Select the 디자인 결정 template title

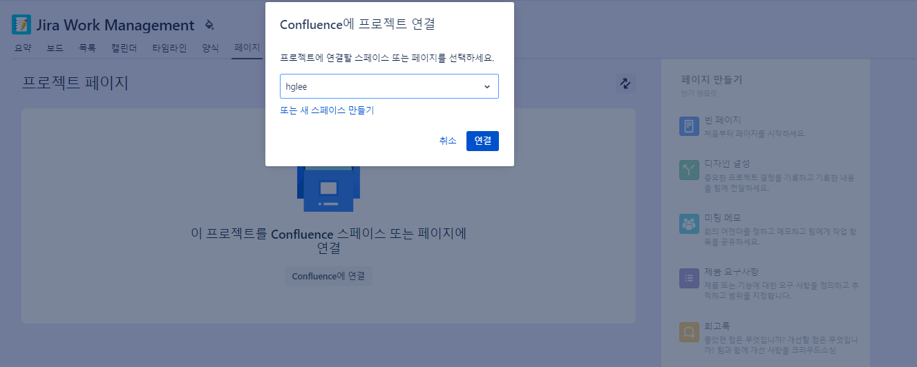(x=727, y=164)
